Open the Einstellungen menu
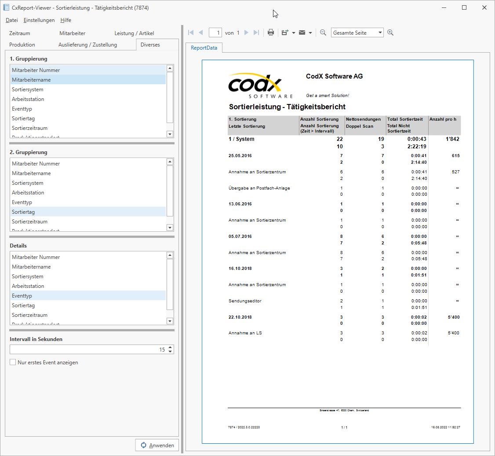 point(39,20)
